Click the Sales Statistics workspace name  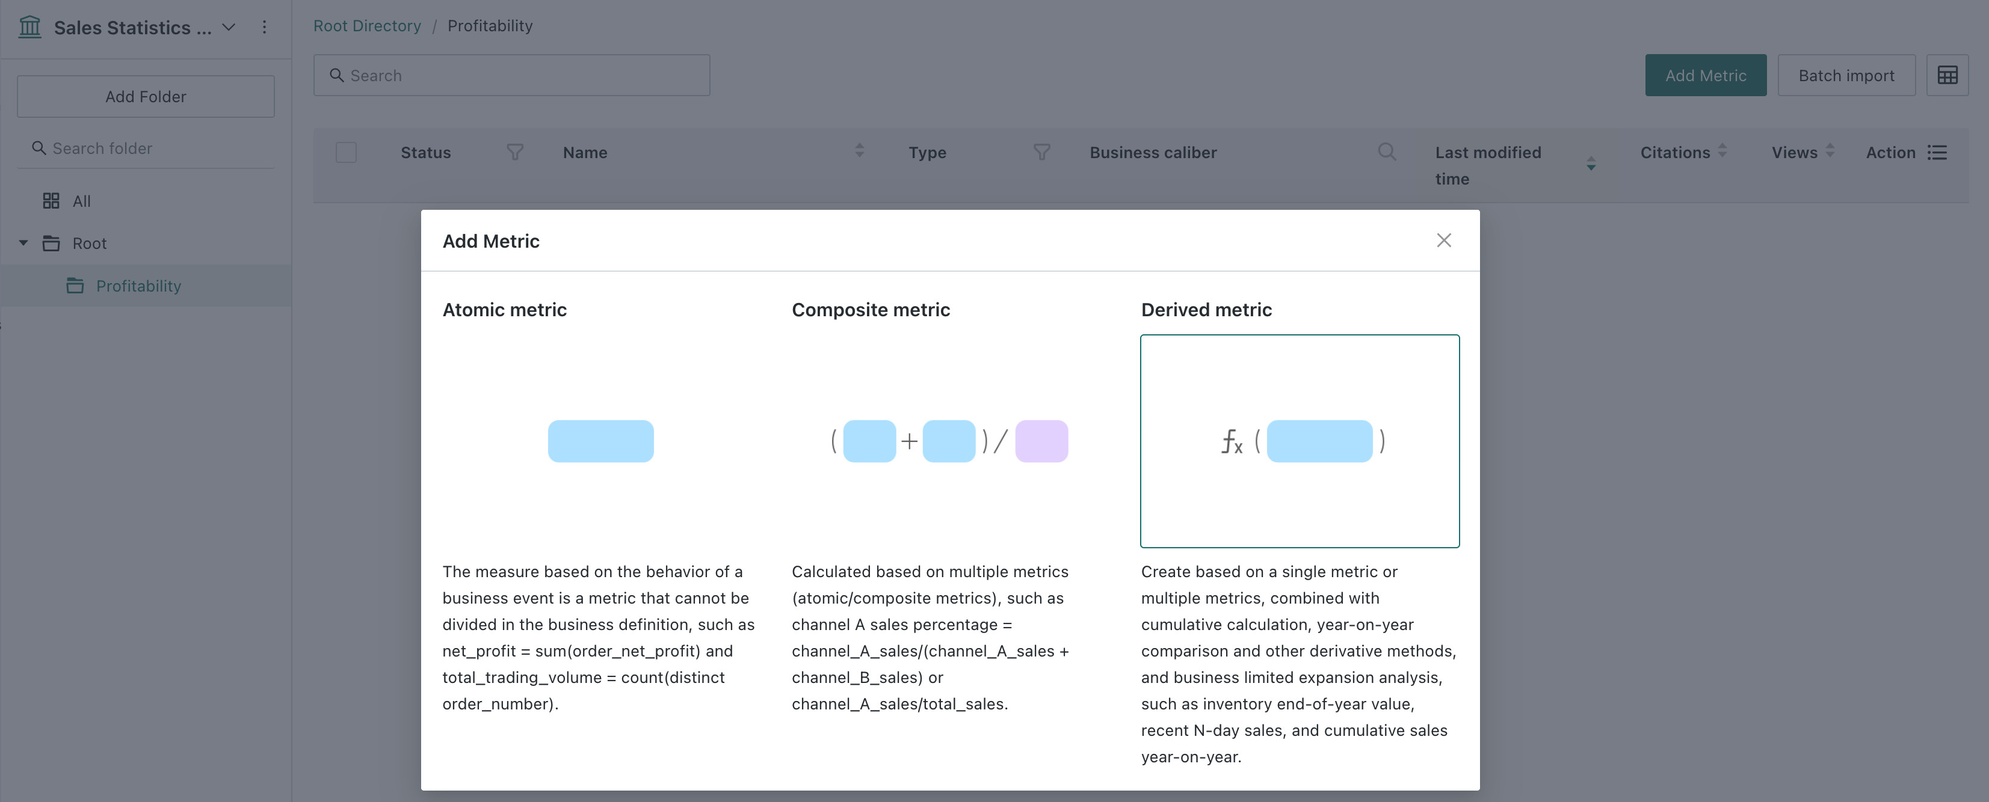pyautogui.click(x=132, y=28)
